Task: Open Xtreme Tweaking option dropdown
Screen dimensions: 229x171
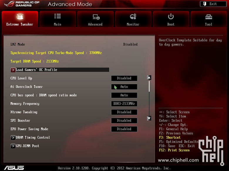Action: pos(124,112)
